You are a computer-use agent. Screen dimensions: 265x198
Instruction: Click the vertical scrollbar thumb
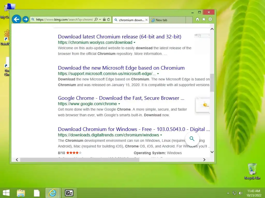(212, 83)
